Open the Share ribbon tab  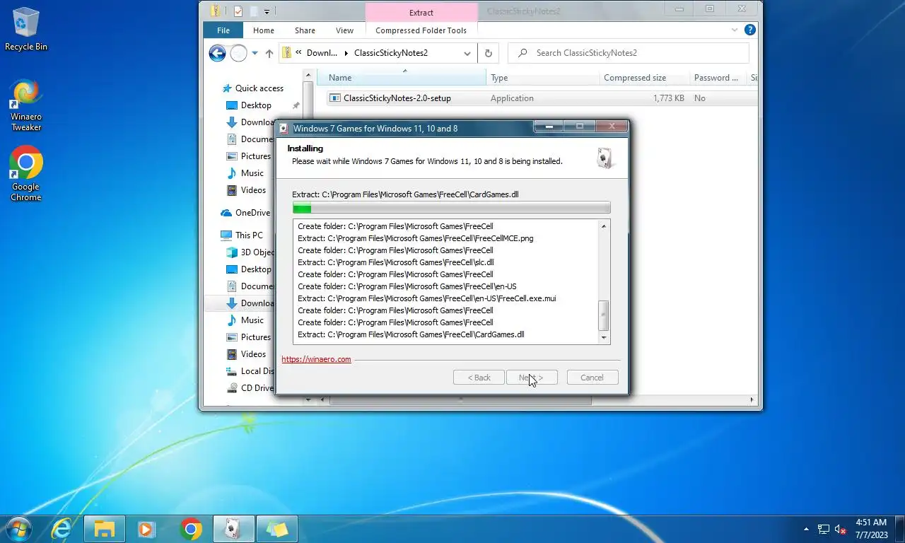point(305,30)
